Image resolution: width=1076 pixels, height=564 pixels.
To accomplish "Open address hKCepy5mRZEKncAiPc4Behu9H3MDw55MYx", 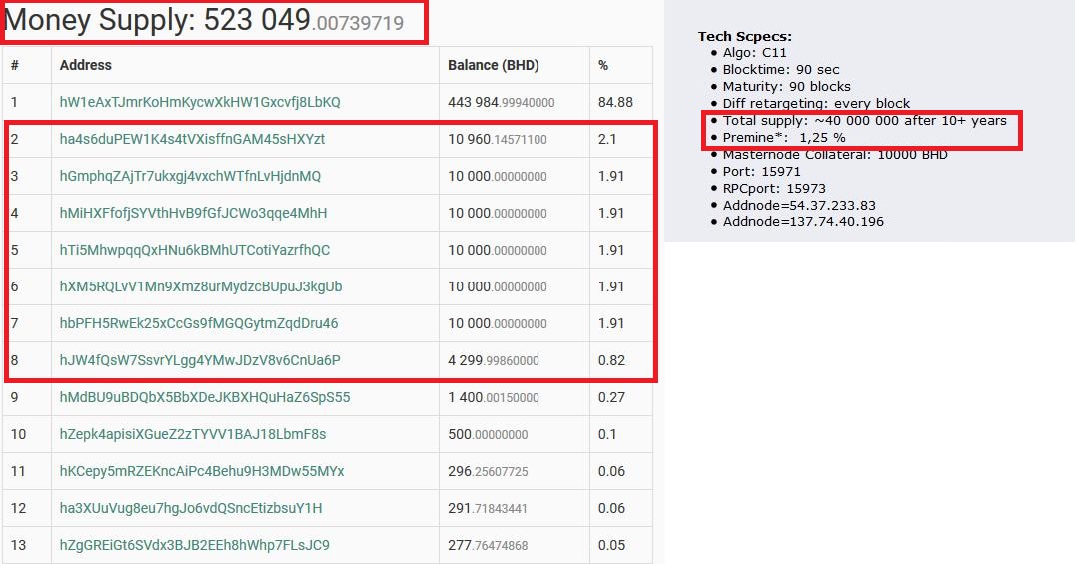I will coord(202,472).
